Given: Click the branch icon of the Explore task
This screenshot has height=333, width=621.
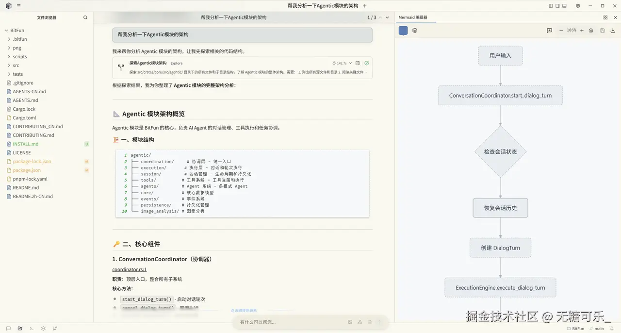Looking at the screenshot, I should click(121, 68).
